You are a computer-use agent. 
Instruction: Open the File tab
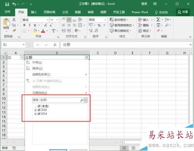point(7,12)
